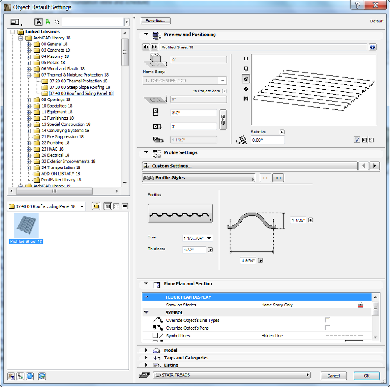Click arrow beside 4 9/64" width
Screen dimensions: 390x387
[260, 261]
